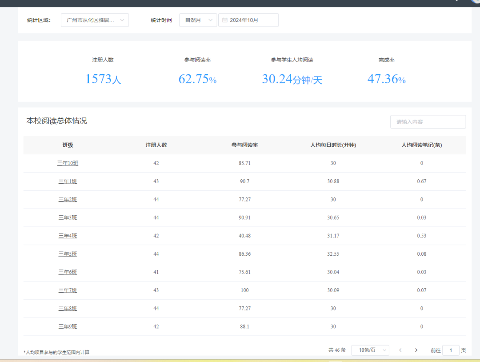This screenshot has height=362, width=480.
Task: Click the 参与阅读率 column header
Action: tap(244, 145)
